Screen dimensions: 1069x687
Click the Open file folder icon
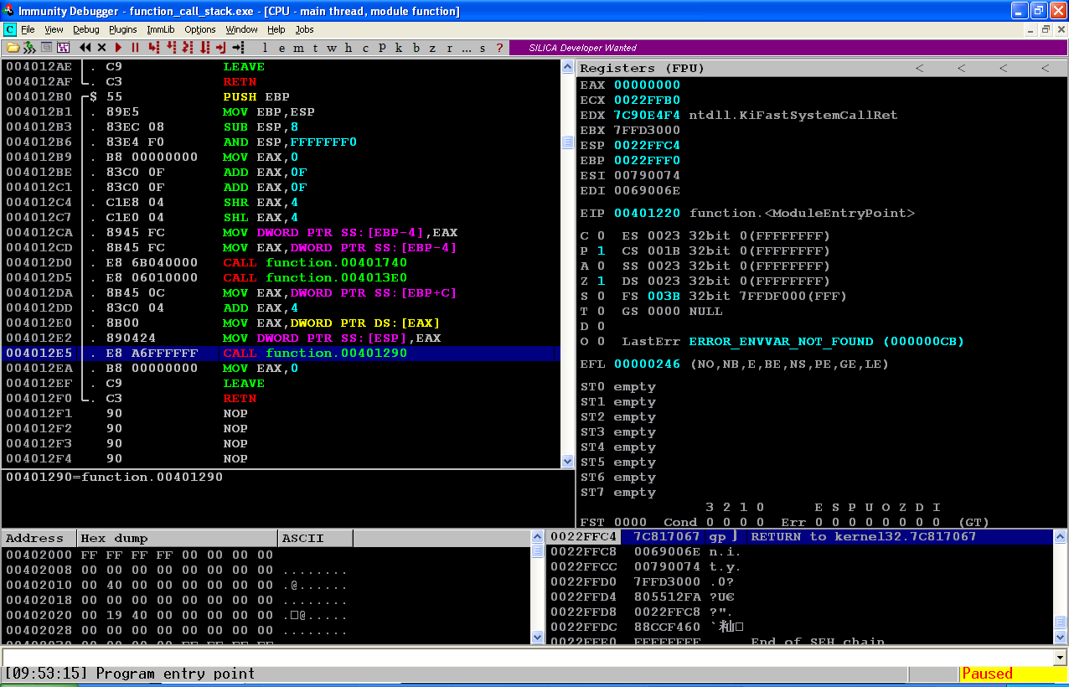point(13,48)
